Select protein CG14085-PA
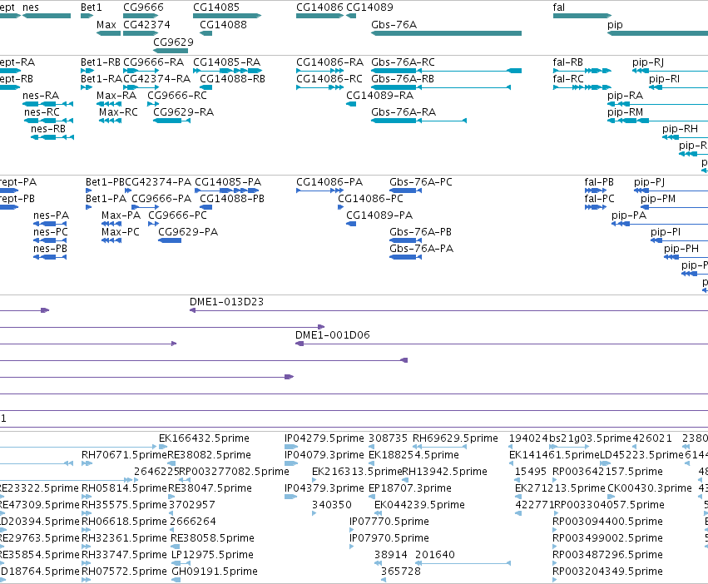This screenshot has height=584, width=708. 228,182
